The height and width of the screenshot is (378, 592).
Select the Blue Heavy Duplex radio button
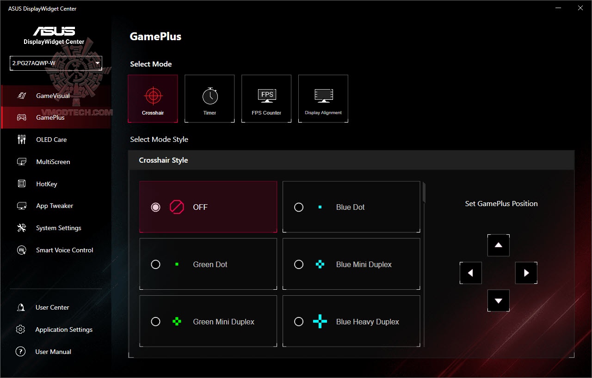click(299, 322)
